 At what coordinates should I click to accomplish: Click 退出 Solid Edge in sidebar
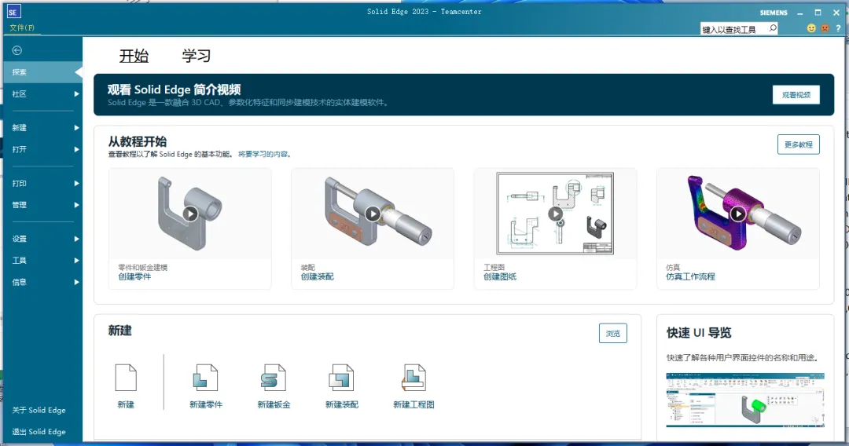[x=39, y=432]
